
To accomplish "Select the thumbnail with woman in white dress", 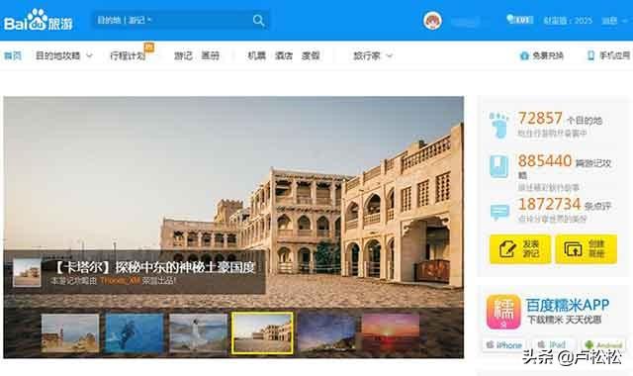I will click(x=198, y=333).
